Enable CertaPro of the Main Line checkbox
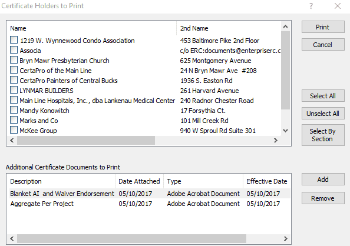The height and width of the screenshot is (246, 350). click(x=14, y=70)
